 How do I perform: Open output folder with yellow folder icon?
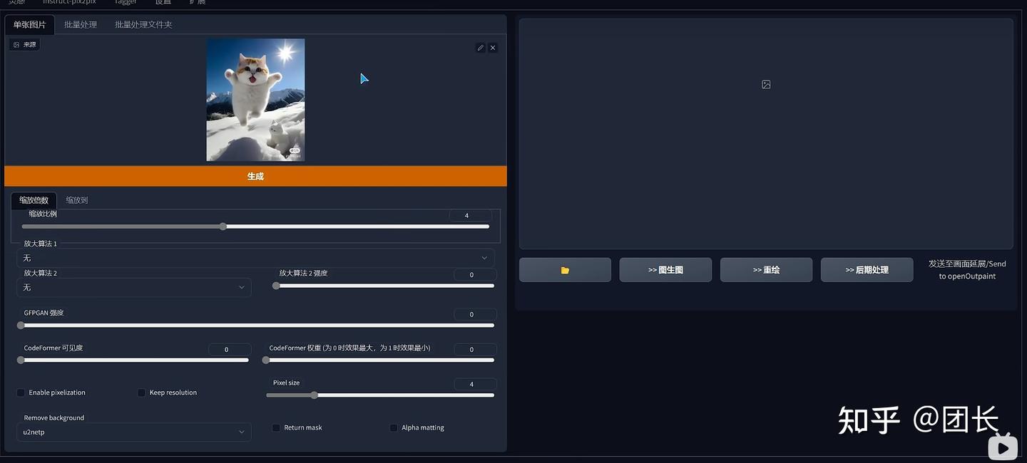click(565, 270)
